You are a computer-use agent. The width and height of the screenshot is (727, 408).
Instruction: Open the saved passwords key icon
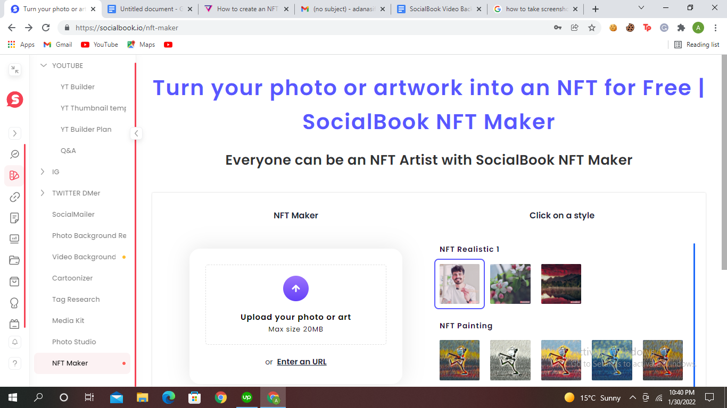(558, 28)
